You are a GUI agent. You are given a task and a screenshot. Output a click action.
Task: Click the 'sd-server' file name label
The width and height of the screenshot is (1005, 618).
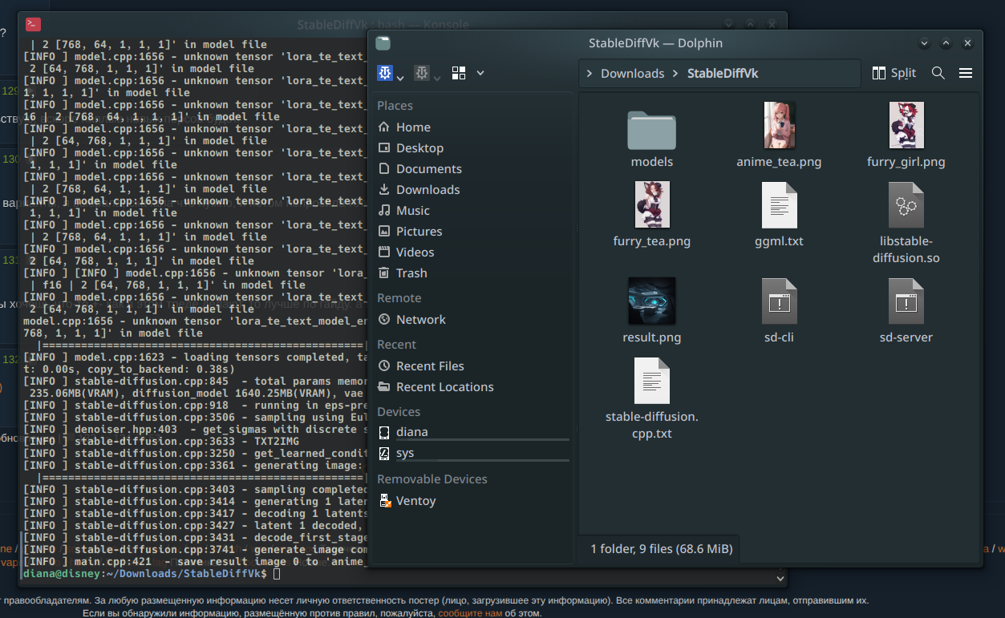point(906,337)
